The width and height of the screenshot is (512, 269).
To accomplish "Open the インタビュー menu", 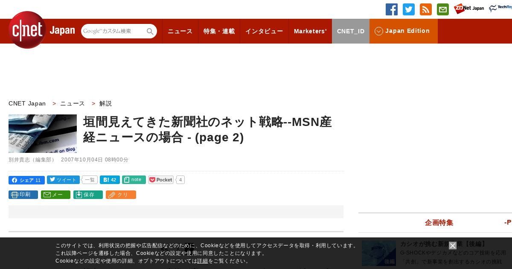I will (264, 31).
